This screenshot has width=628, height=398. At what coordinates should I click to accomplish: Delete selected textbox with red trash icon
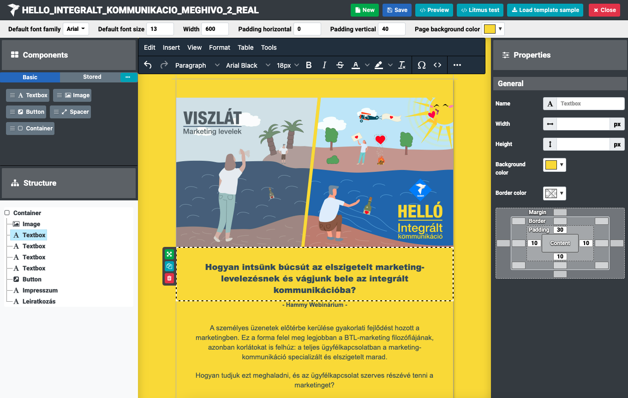coord(169,278)
